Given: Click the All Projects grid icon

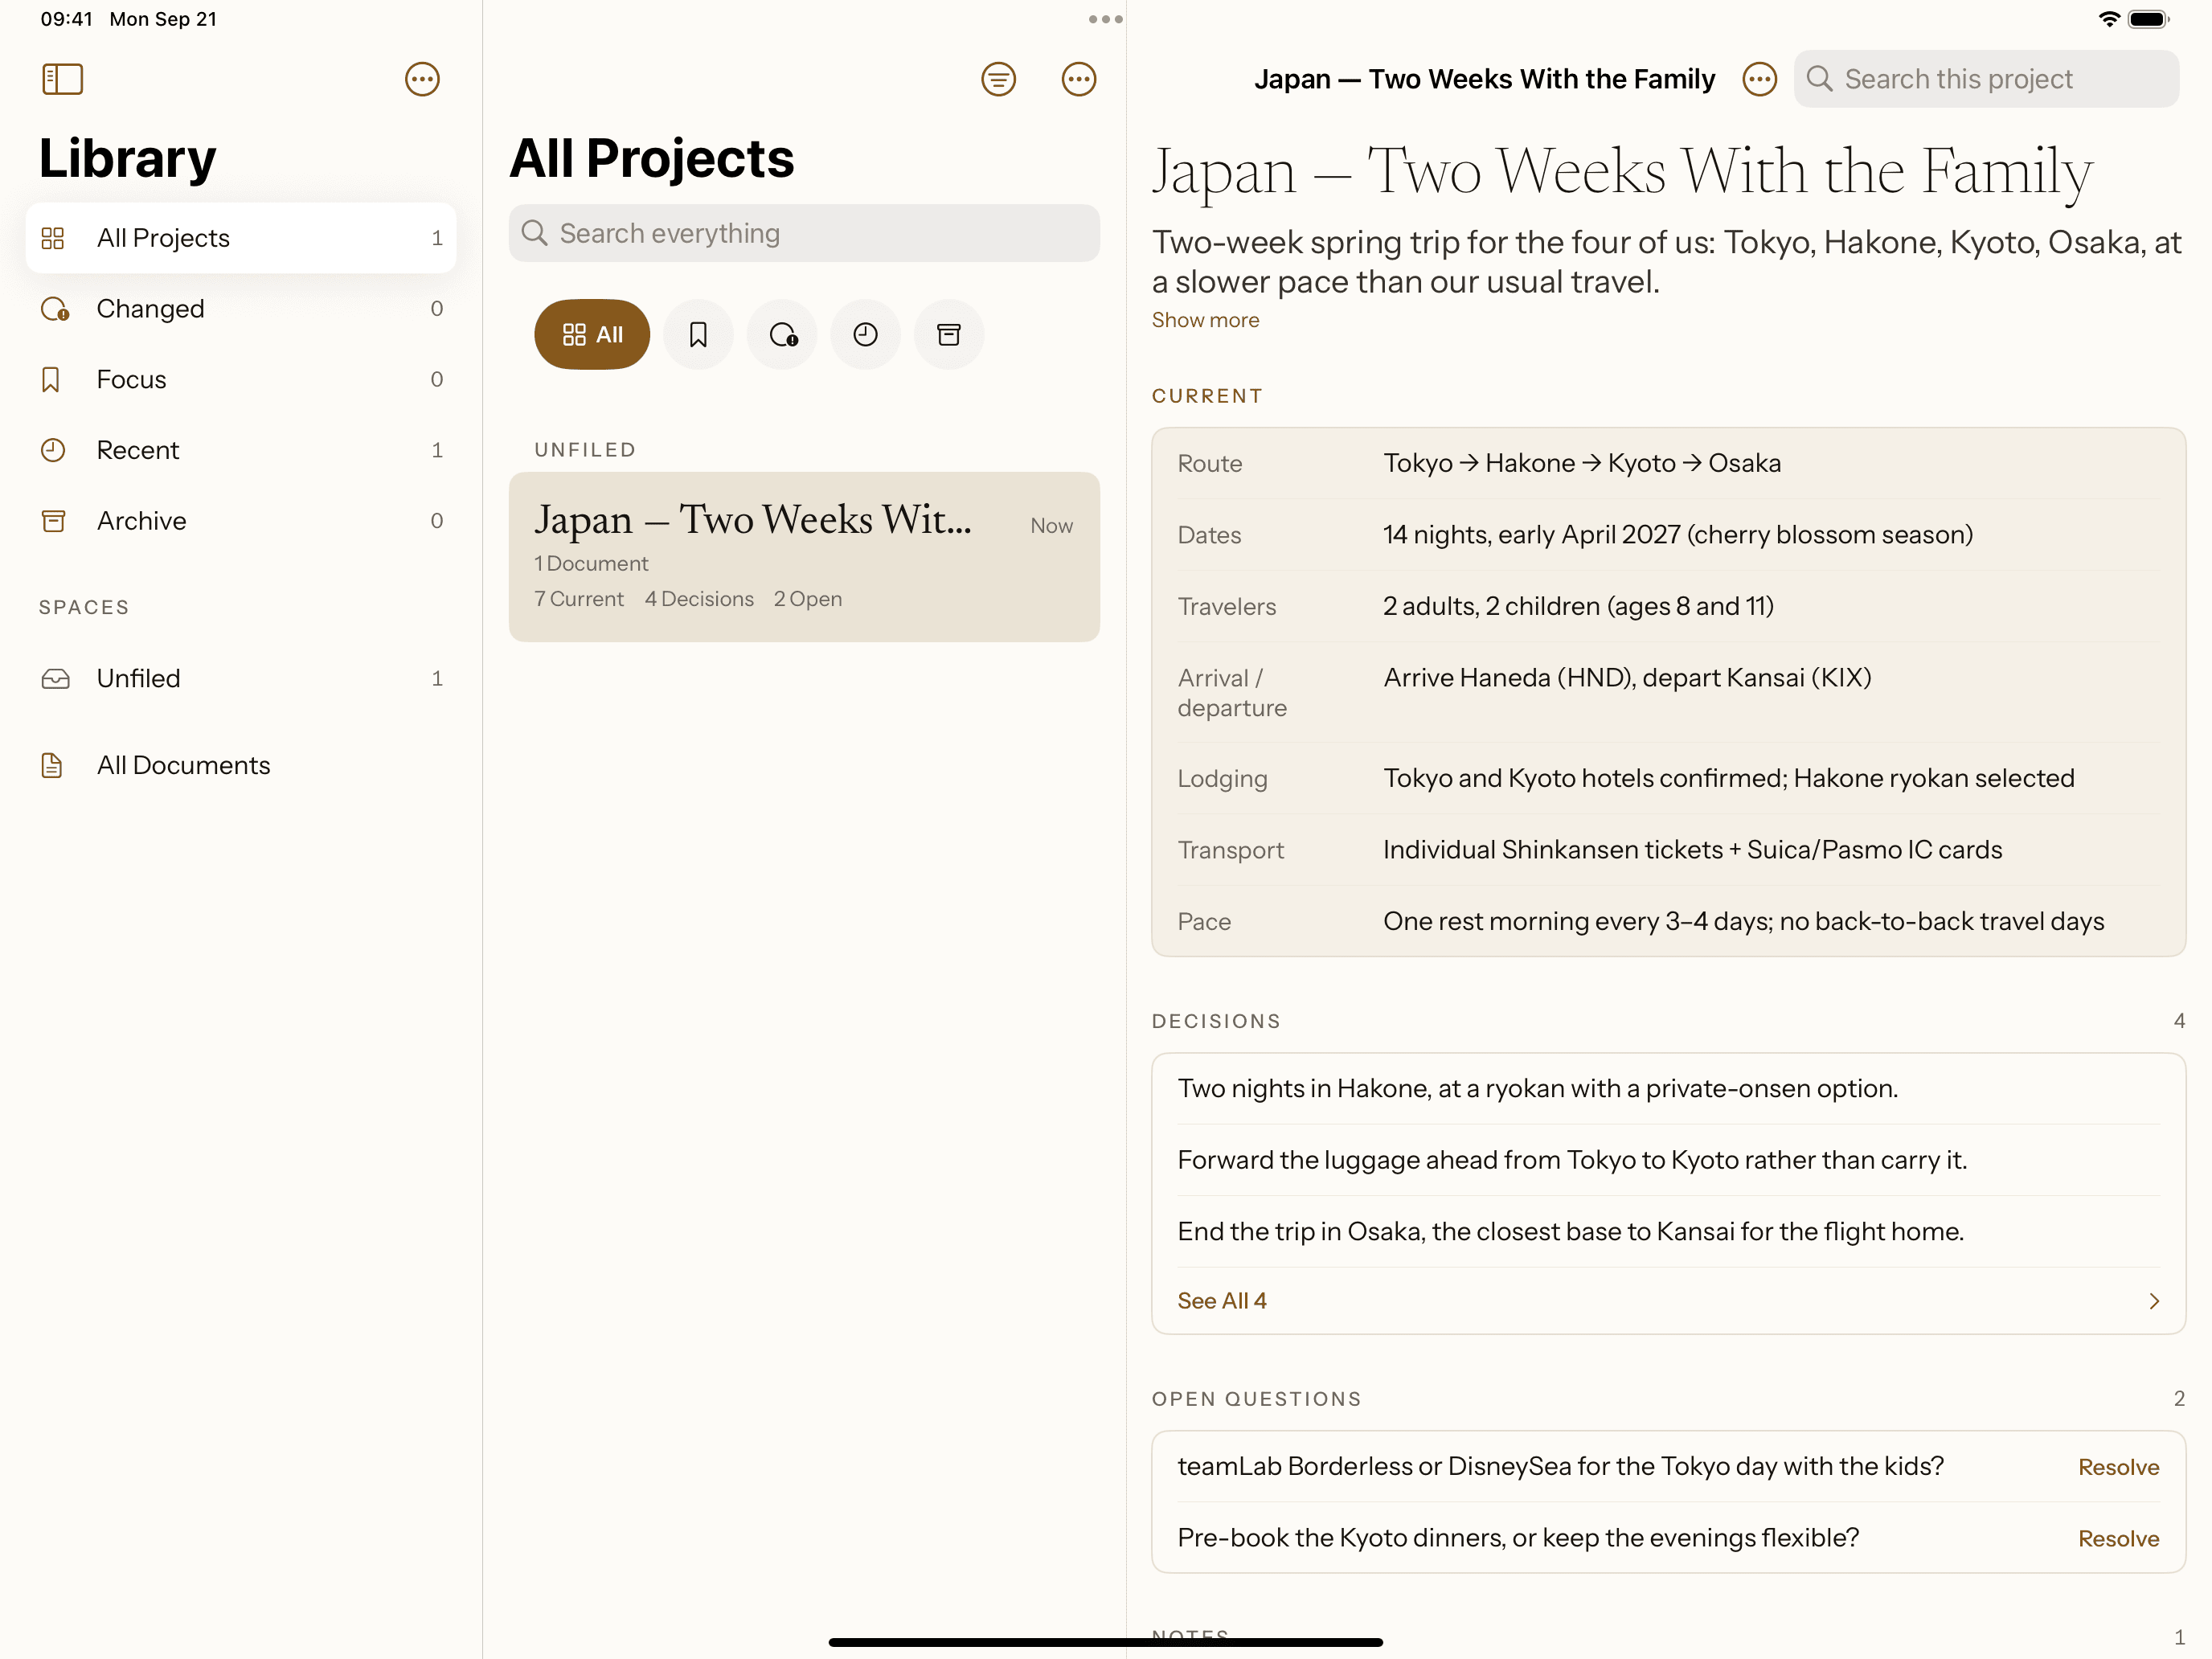Looking at the screenshot, I should (x=53, y=238).
